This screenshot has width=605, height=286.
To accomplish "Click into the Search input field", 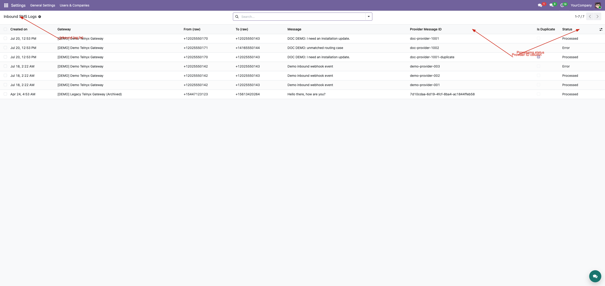I will click(x=302, y=17).
